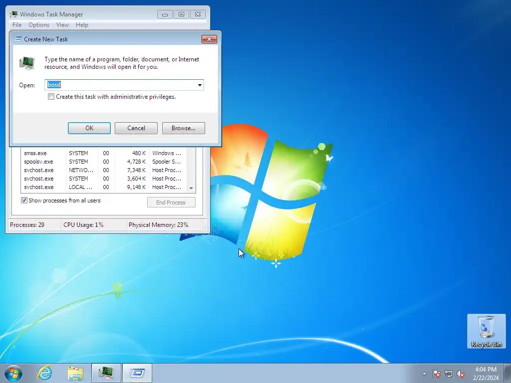Tick Create this task with administrative privileges
The width and height of the screenshot is (511, 383).
51,97
